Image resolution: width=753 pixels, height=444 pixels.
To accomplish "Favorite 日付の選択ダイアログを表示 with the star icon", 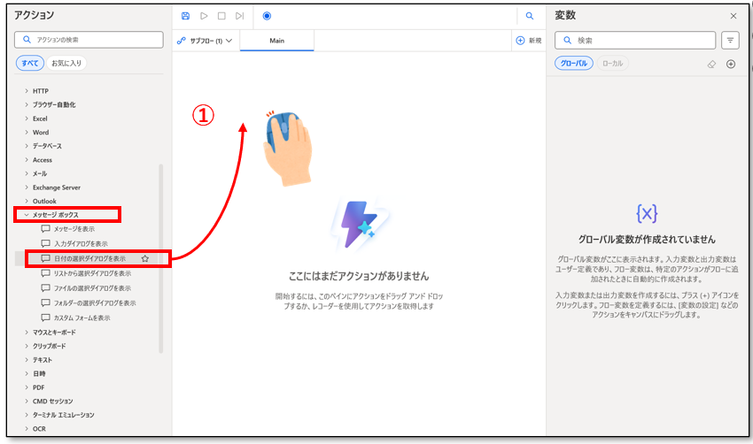I will click(144, 258).
